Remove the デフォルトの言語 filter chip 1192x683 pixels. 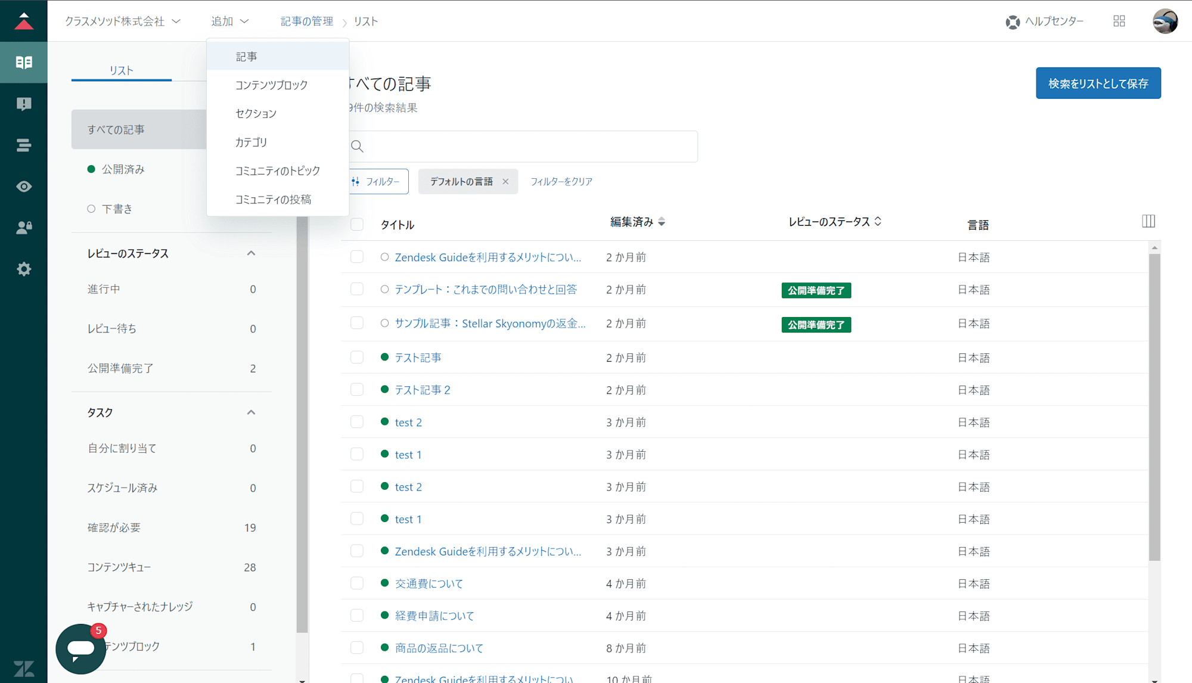(505, 181)
